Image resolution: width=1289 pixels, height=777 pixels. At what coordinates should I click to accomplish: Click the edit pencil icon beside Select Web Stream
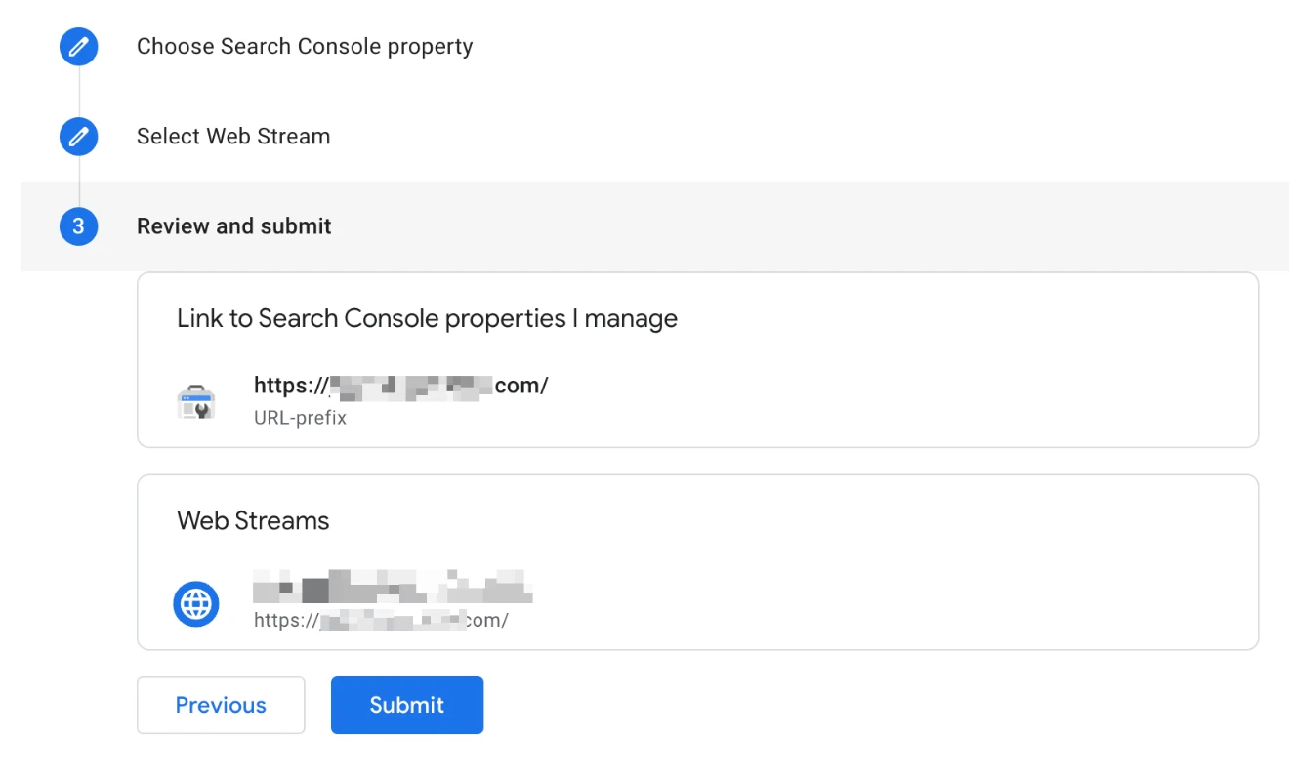point(78,136)
